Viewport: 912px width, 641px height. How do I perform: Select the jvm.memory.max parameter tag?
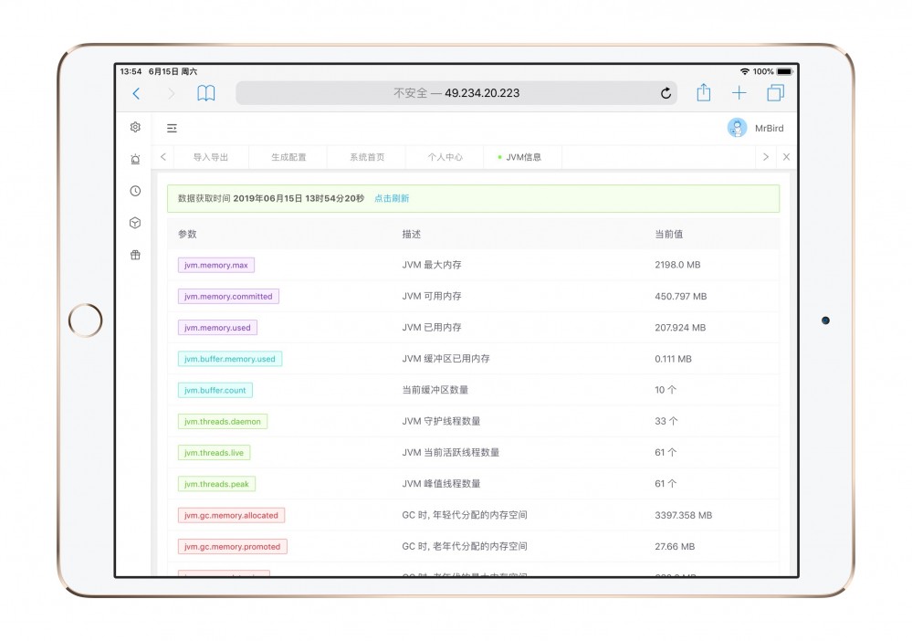coord(215,265)
